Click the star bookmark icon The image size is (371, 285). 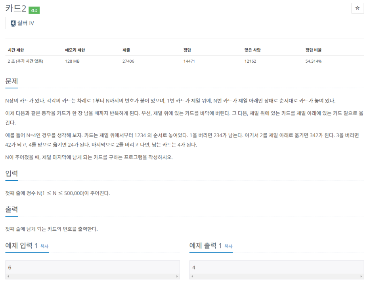pos(358,8)
